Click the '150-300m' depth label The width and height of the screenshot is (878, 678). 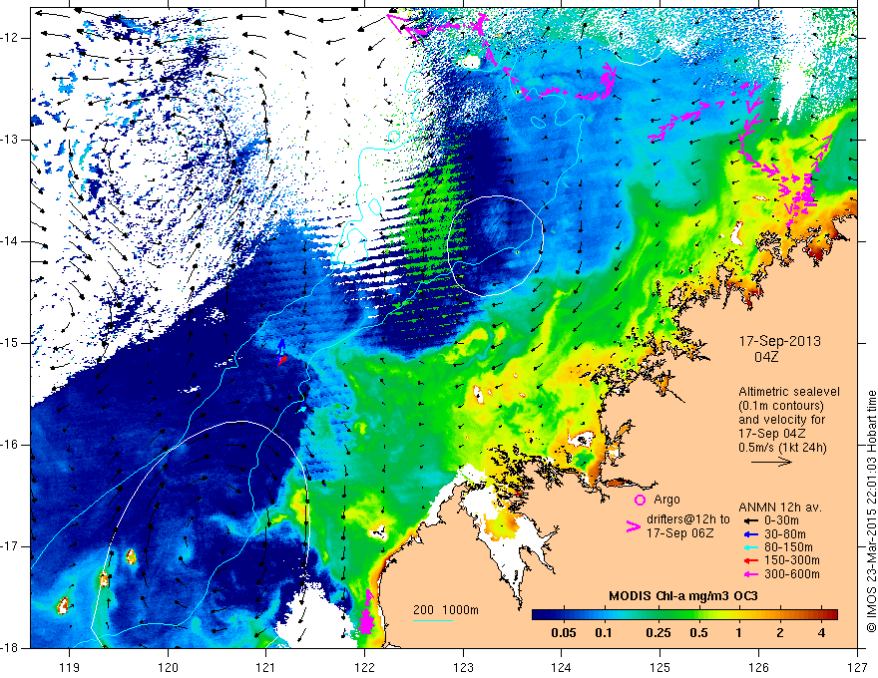(792, 561)
